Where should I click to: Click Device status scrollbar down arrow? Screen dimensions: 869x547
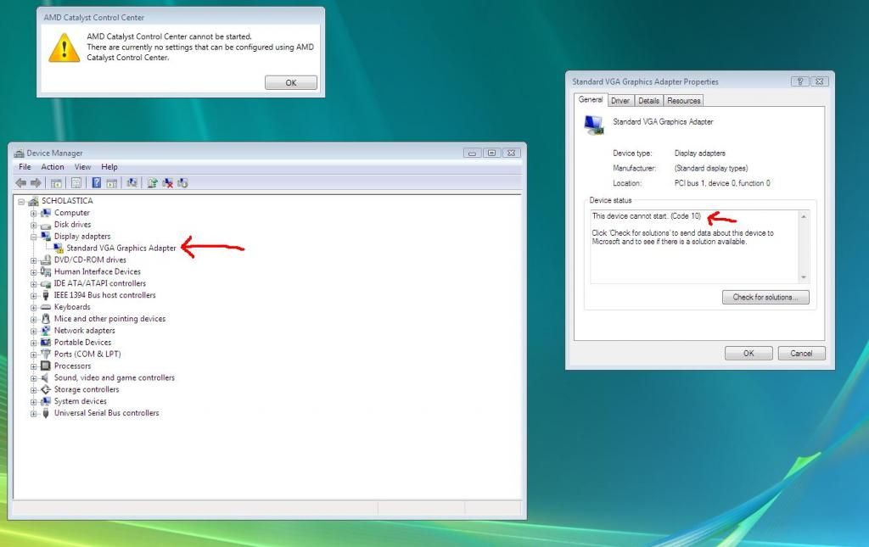tap(804, 277)
